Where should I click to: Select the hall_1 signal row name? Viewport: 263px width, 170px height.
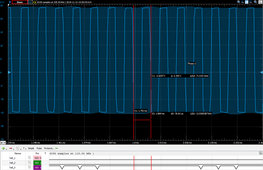coord(12,158)
